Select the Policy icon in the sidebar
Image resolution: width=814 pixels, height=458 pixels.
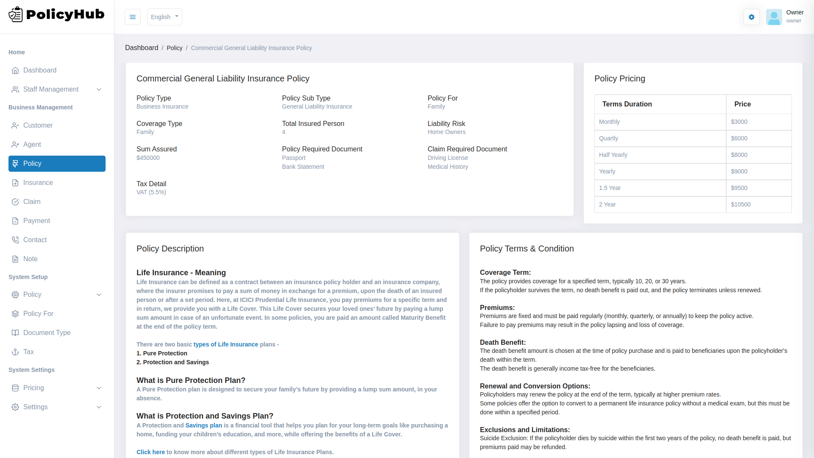tap(15, 163)
